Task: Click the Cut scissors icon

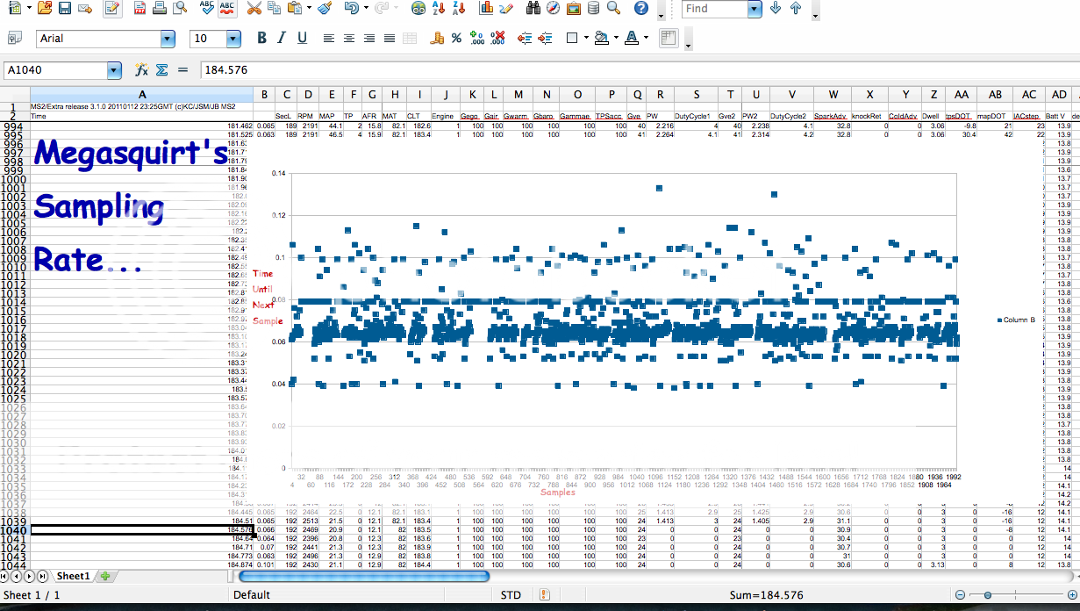Action: pos(254,9)
